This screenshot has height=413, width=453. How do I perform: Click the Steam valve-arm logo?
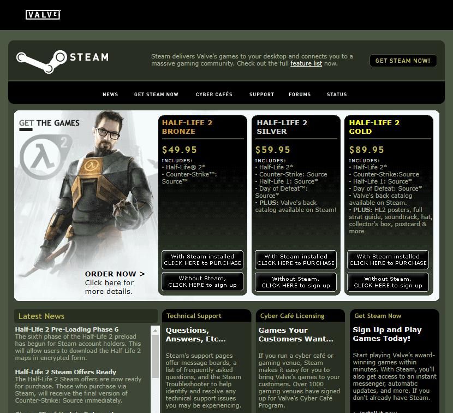coord(41,61)
